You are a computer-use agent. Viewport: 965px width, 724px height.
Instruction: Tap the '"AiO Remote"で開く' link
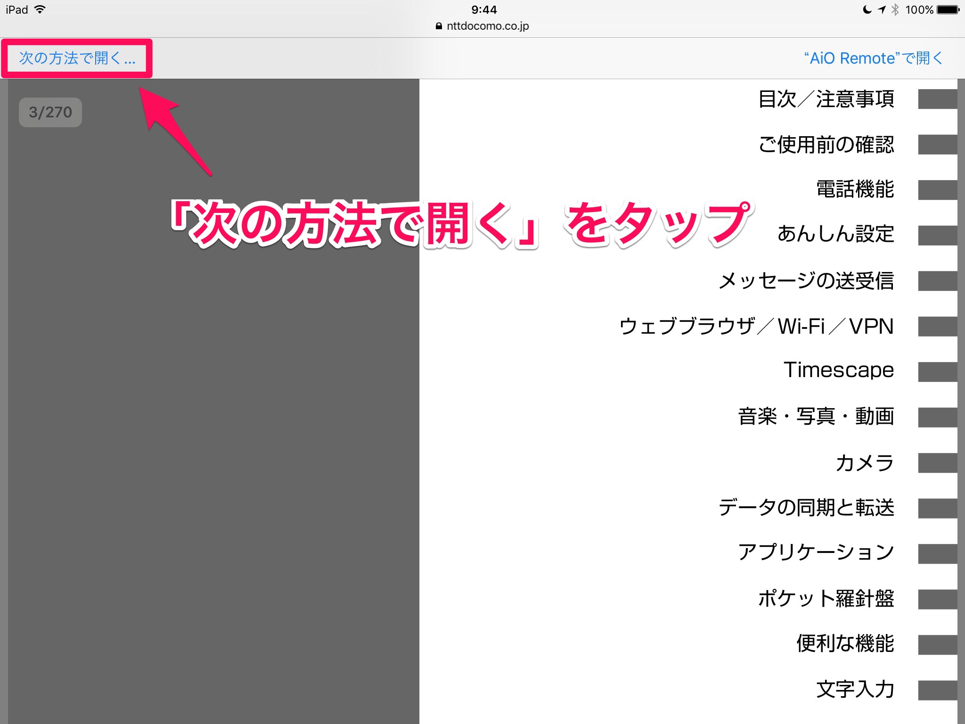873,58
